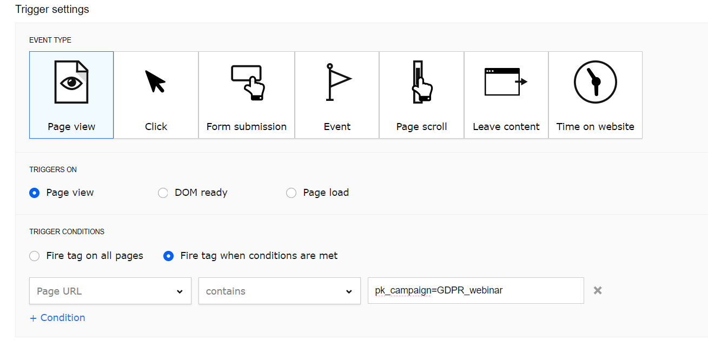This screenshot has width=708, height=348.
Task: Choose the Page load radio option
Action: coord(291,193)
